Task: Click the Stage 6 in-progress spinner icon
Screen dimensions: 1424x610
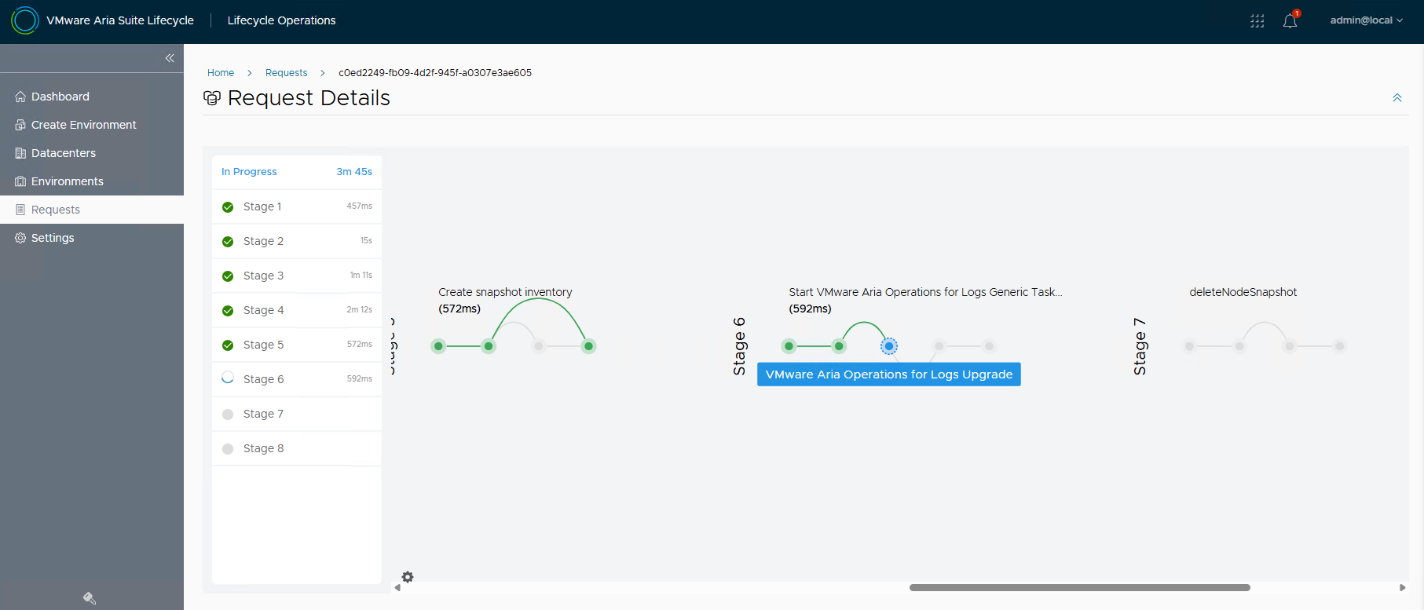Action: (228, 378)
